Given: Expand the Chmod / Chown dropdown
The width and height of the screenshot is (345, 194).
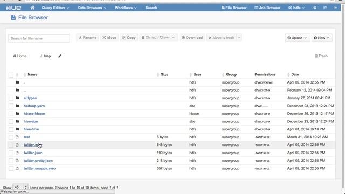Looking at the screenshot, I should [x=158, y=38].
